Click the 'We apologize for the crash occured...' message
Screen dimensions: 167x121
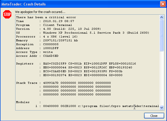point(40,12)
